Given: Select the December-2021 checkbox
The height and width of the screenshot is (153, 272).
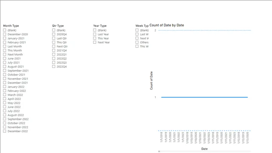Looking at the screenshot, I should point(5,83).
